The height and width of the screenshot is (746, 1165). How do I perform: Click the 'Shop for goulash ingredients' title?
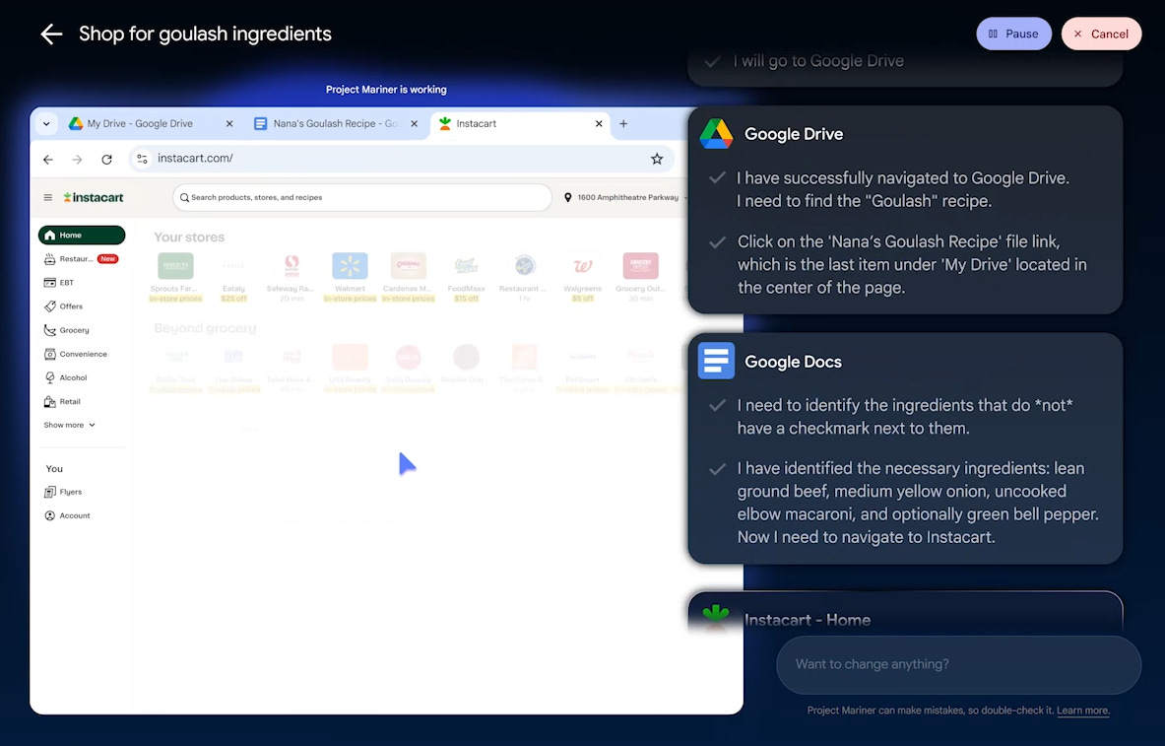(x=205, y=34)
